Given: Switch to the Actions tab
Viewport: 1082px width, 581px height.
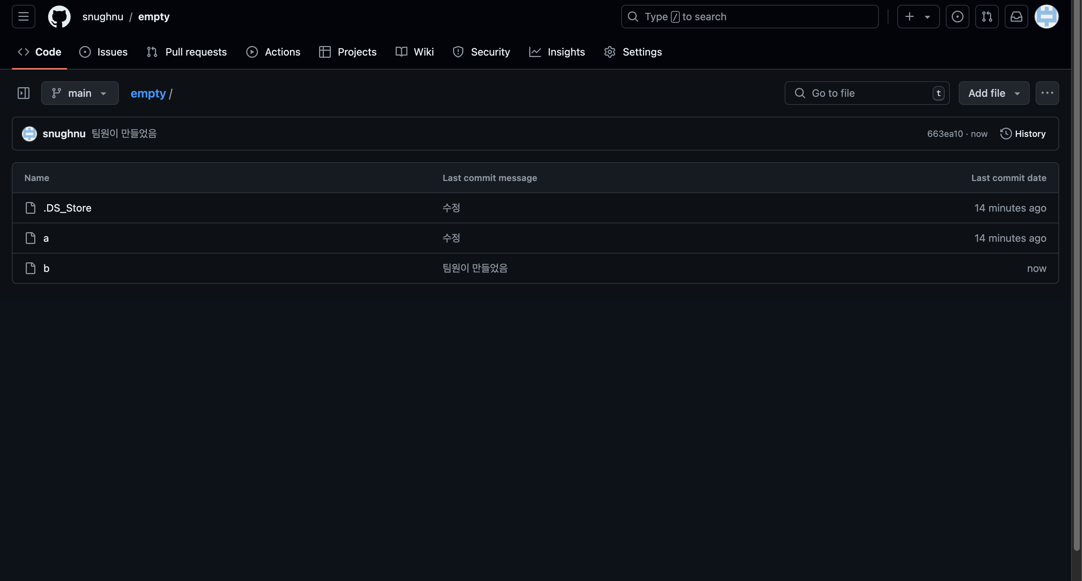Looking at the screenshot, I should coord(273,52).
